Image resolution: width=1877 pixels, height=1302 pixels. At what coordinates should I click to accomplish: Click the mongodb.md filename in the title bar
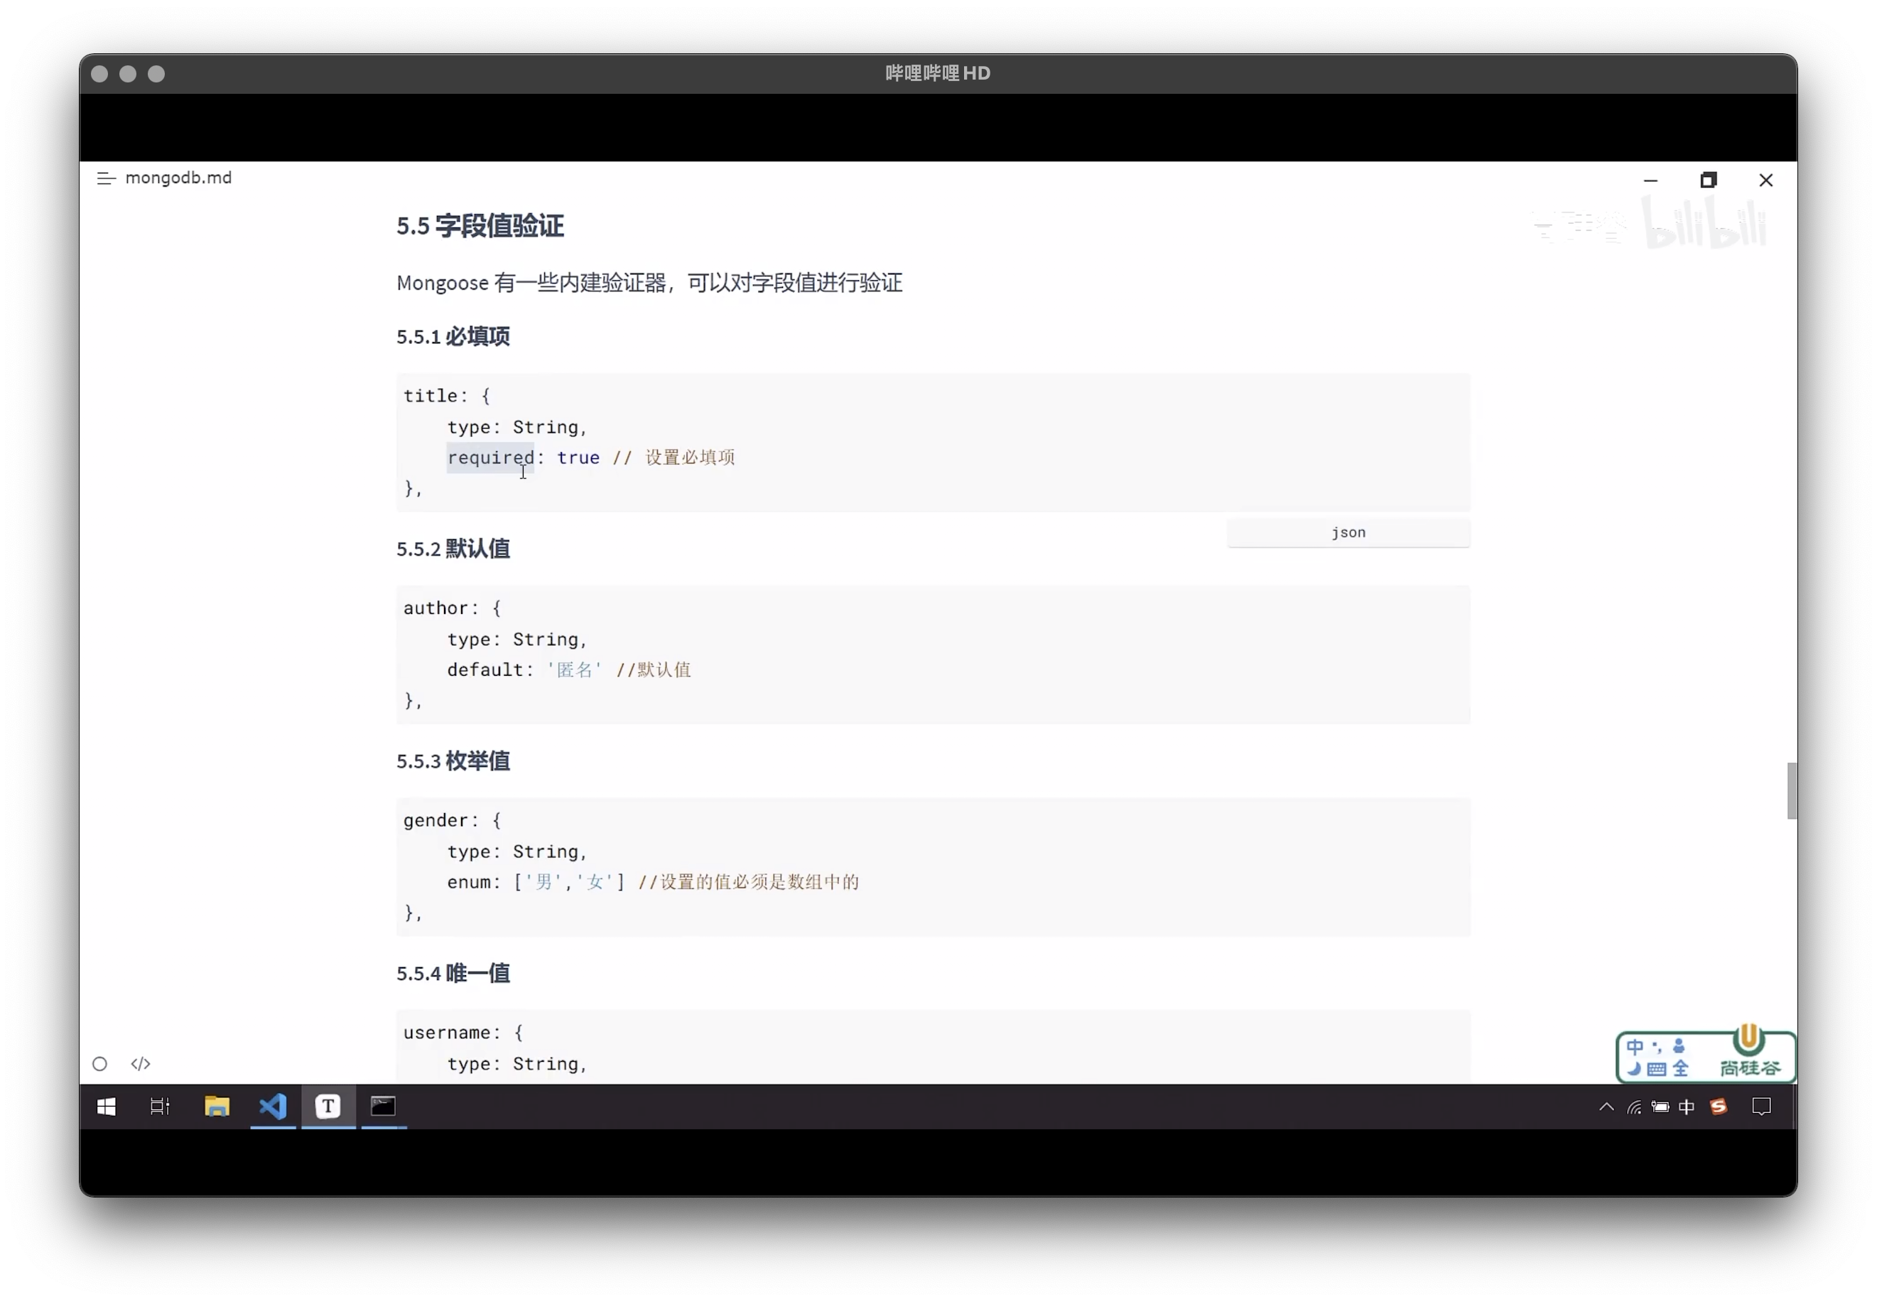(x=178, y=178)
